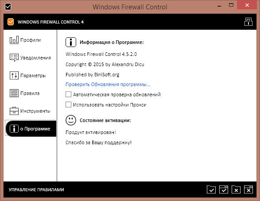The image size is (260, 201).
Task: Minimize the Windows Firewall Control window
Action: [219, 6]
